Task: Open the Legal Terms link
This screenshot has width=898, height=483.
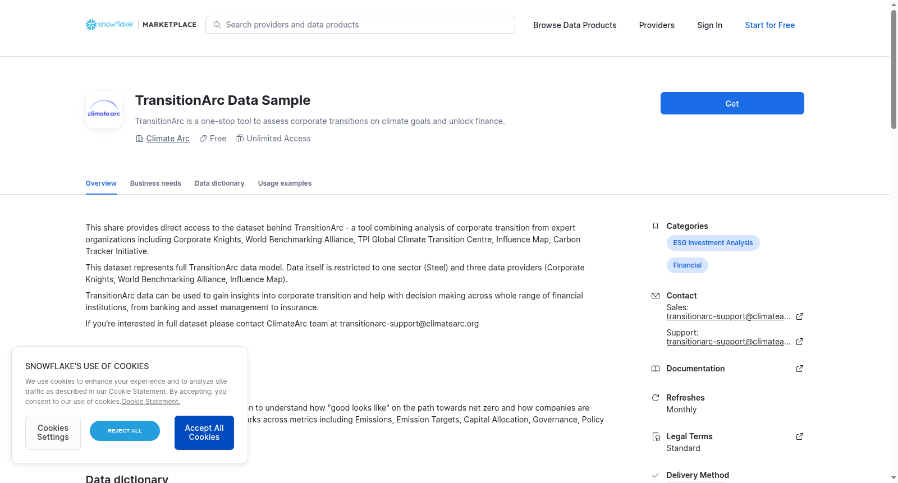Action: tap(689, 436)
